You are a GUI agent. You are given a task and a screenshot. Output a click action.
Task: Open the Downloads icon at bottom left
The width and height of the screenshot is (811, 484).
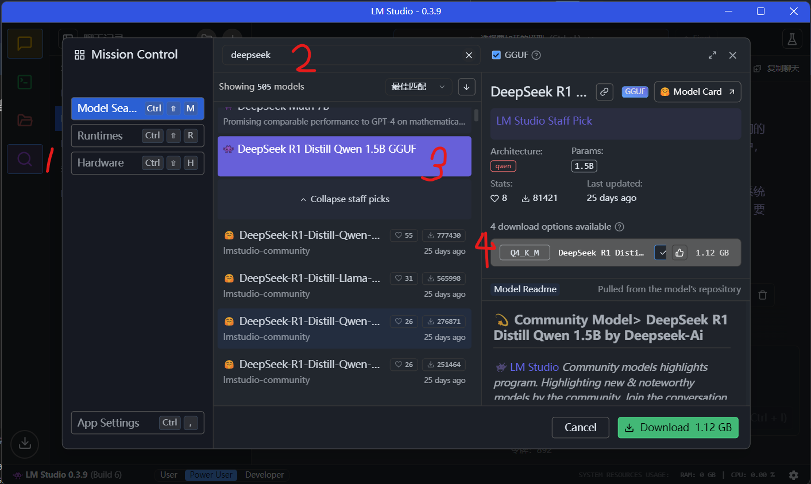coord(25,443)
